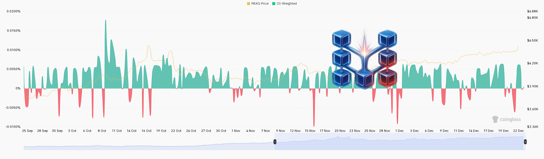Toggle the OI-Weighted legend series
Viewport: 544px width, 159px height.
click(284, 3)
